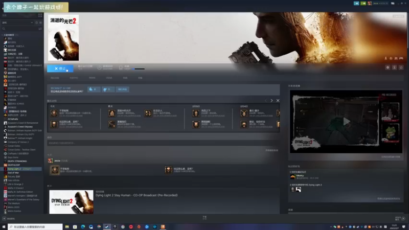Open File Explorer from the taskbar
Screen dimensions: 409x230
click(x=67, y=227)
